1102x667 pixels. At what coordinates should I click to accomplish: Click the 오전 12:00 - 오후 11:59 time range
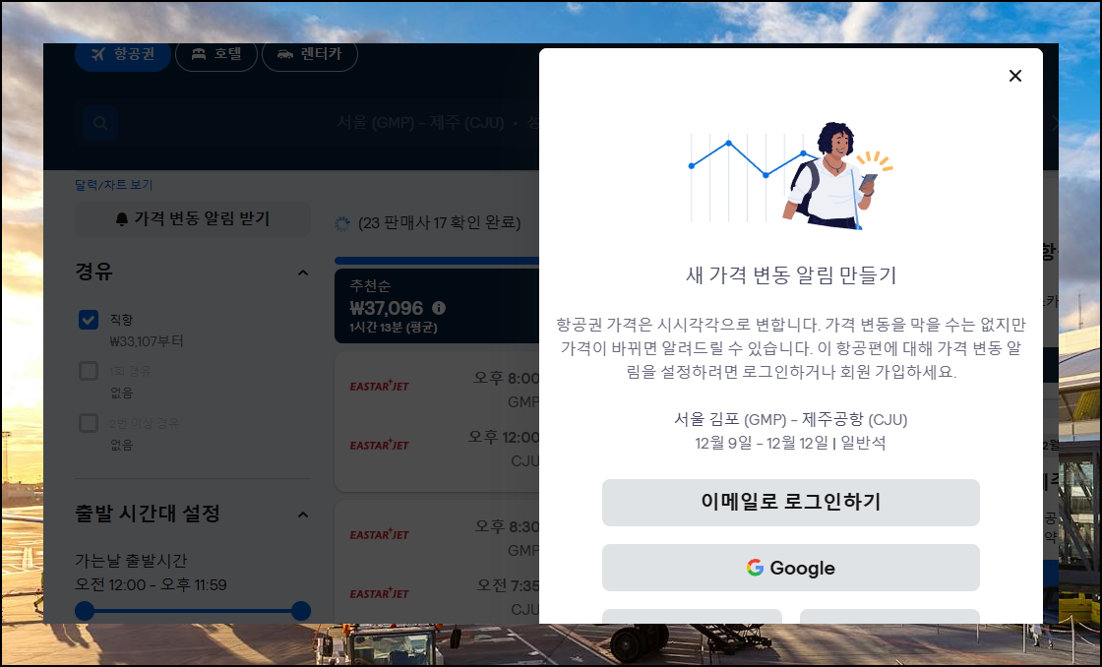click(x=152, y=584)
